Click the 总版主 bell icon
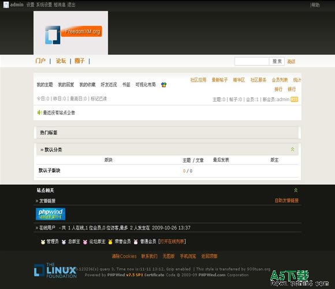Screen dimensions: 335x289 click(64, 242)
